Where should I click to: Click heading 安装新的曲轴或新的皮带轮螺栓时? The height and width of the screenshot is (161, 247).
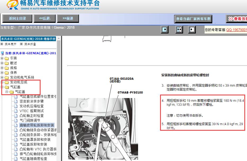click(x=185, y=75)
